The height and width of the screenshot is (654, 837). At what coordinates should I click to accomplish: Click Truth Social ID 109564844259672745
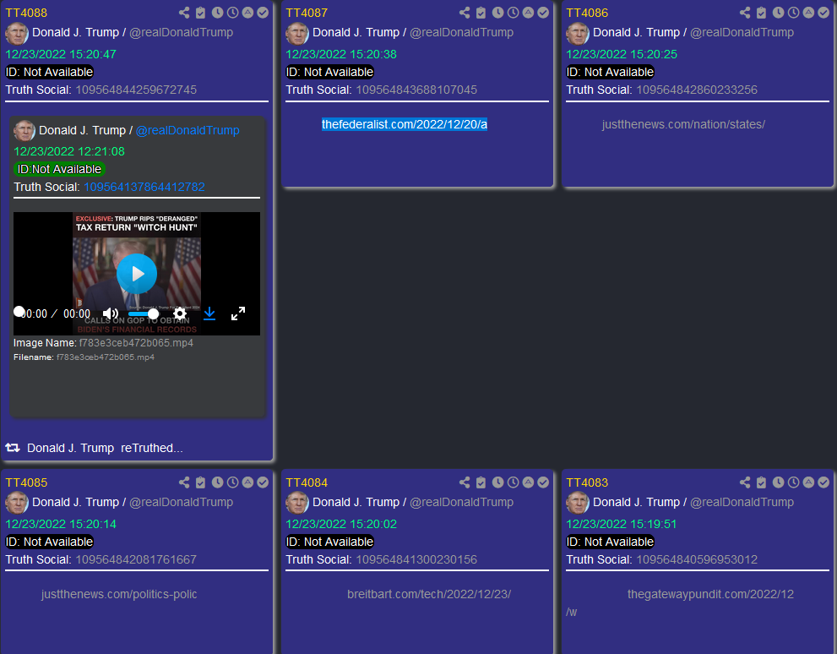point(136,90)
